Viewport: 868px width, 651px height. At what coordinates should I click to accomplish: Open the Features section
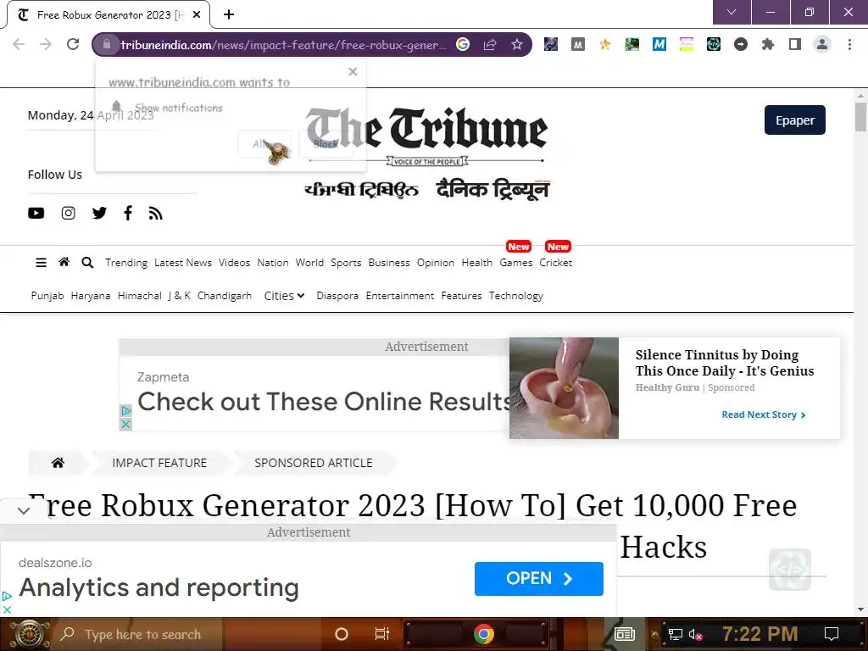click(x=462, y=296)
